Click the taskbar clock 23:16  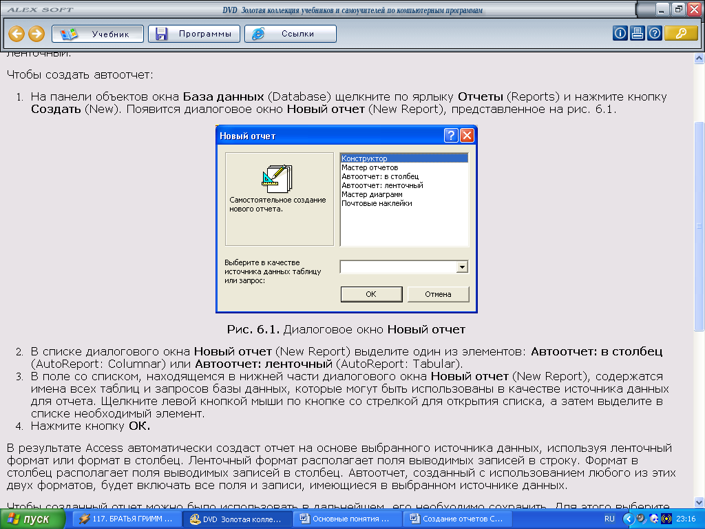[686, 519]
